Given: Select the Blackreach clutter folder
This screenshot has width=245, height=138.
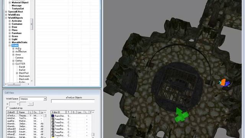Looking at the screenshot, I should pyautogui.click(x=24, y=76).
